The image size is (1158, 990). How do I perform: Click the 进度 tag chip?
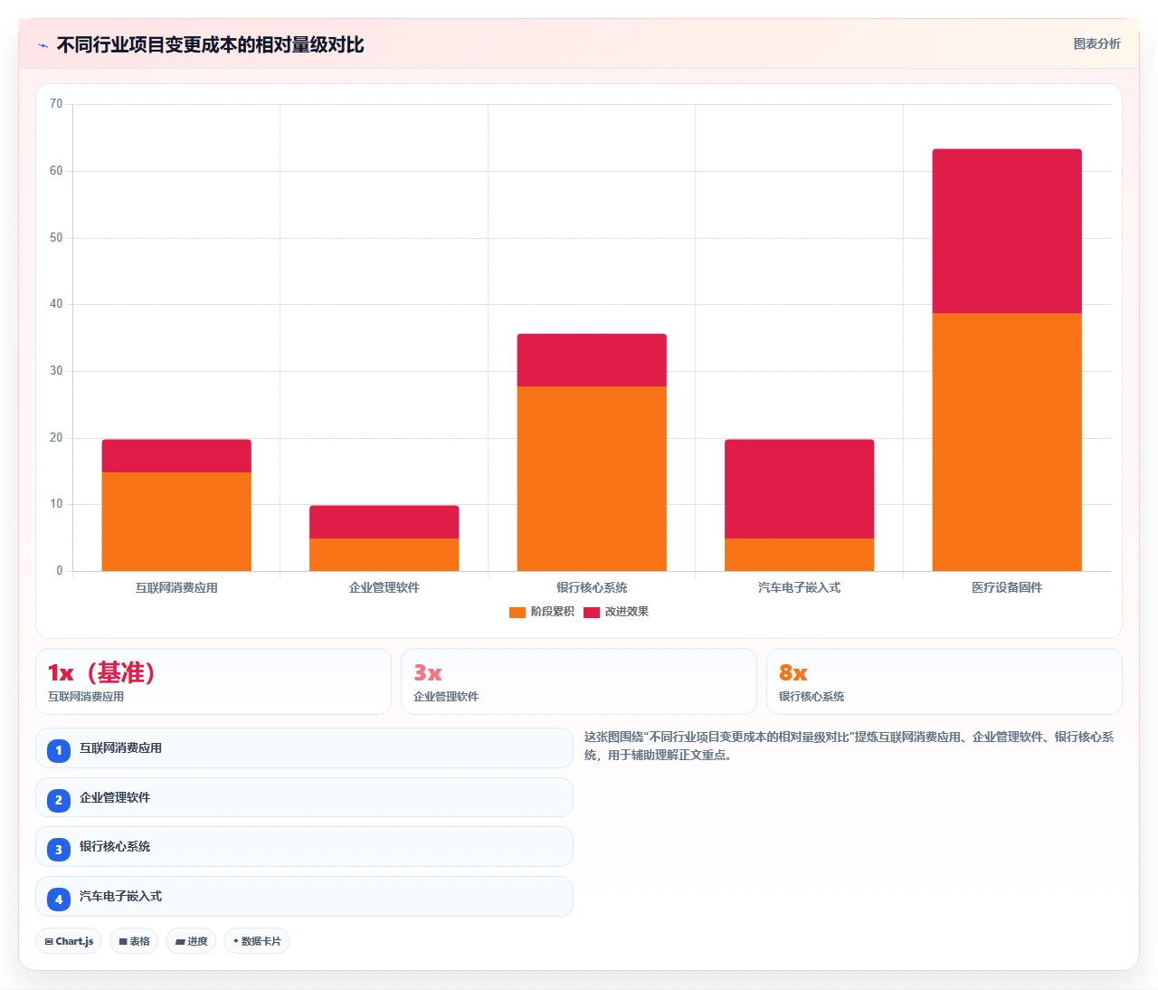pyautogui.click(x=191, y=941)
